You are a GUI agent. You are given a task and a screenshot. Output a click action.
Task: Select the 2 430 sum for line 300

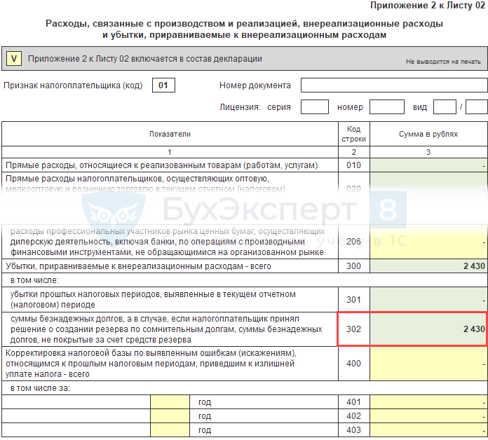tap(428, 266)
